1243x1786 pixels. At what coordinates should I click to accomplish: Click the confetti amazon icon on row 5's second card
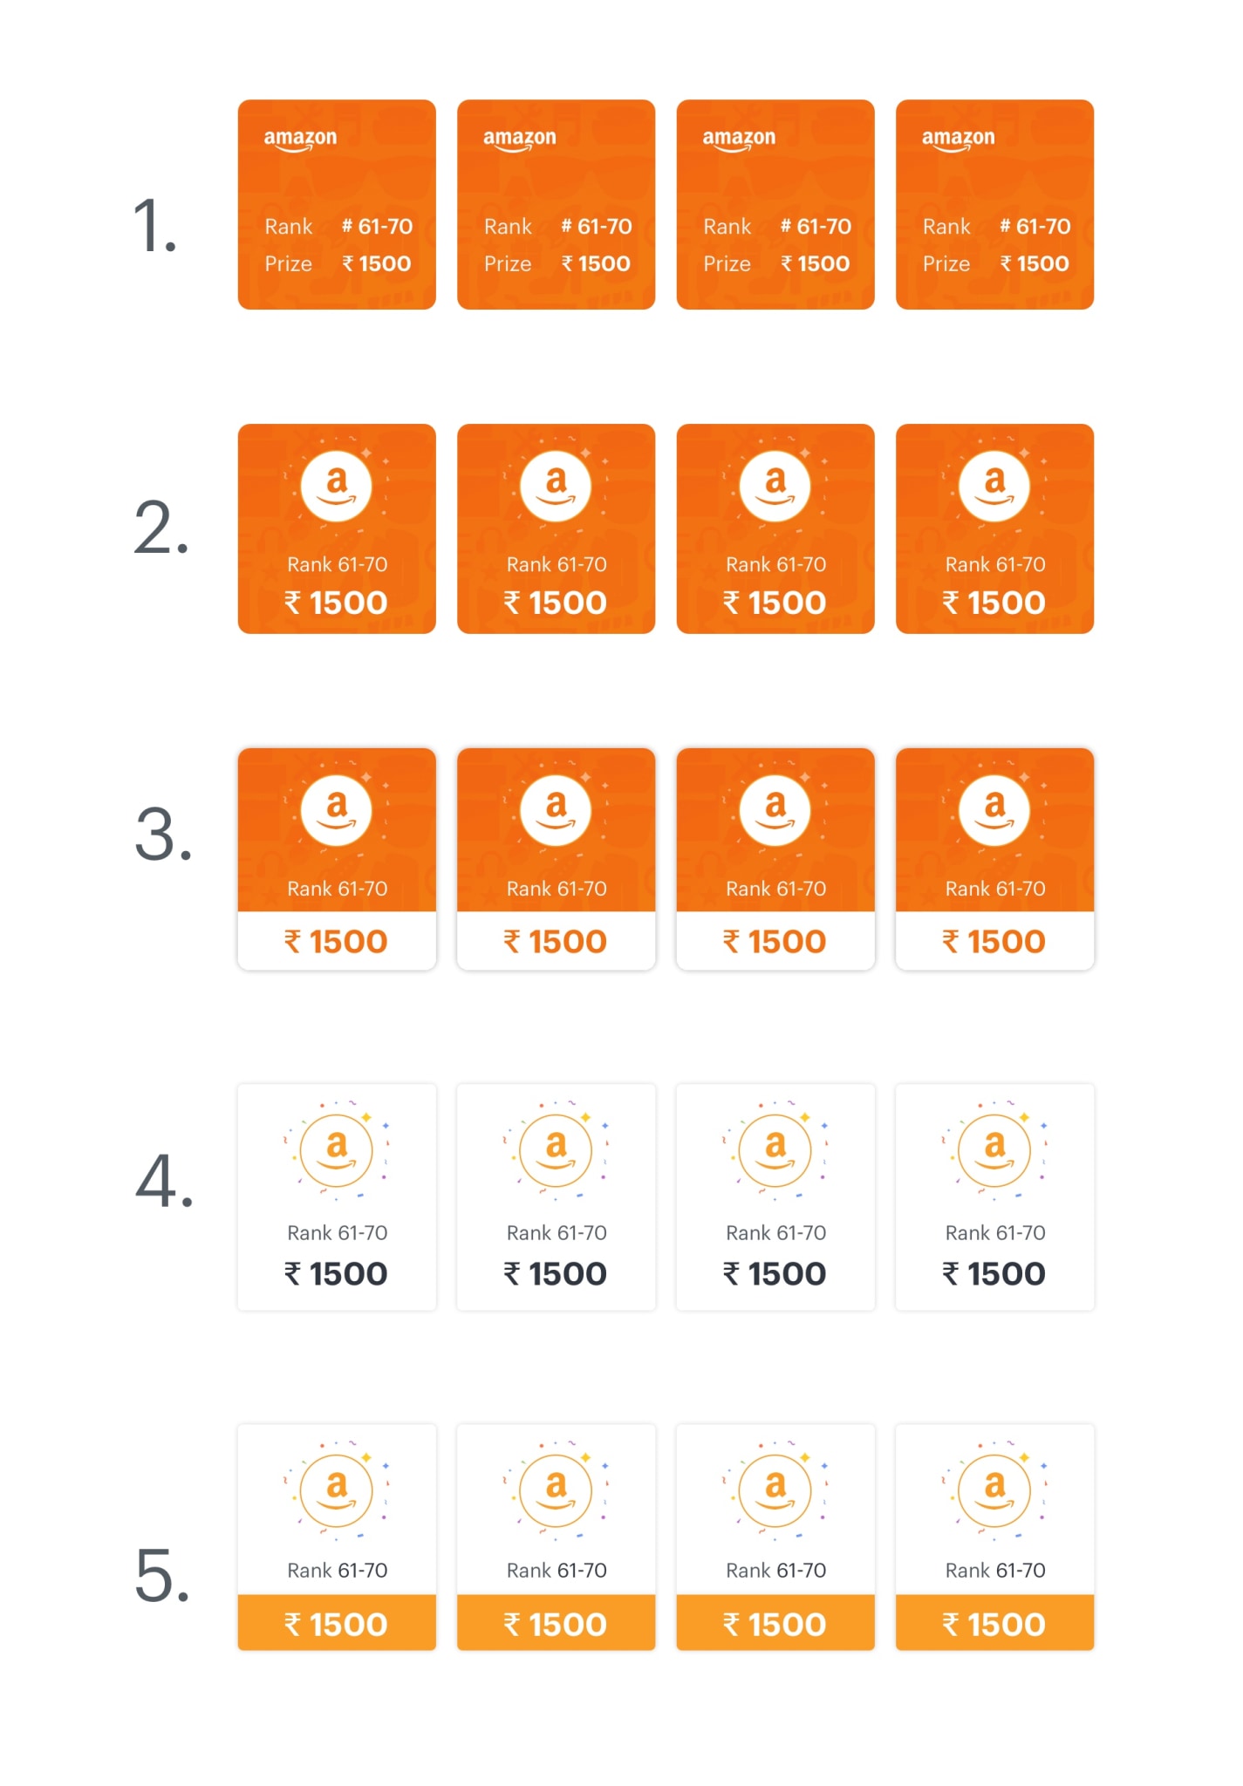tap(557, 1490)
